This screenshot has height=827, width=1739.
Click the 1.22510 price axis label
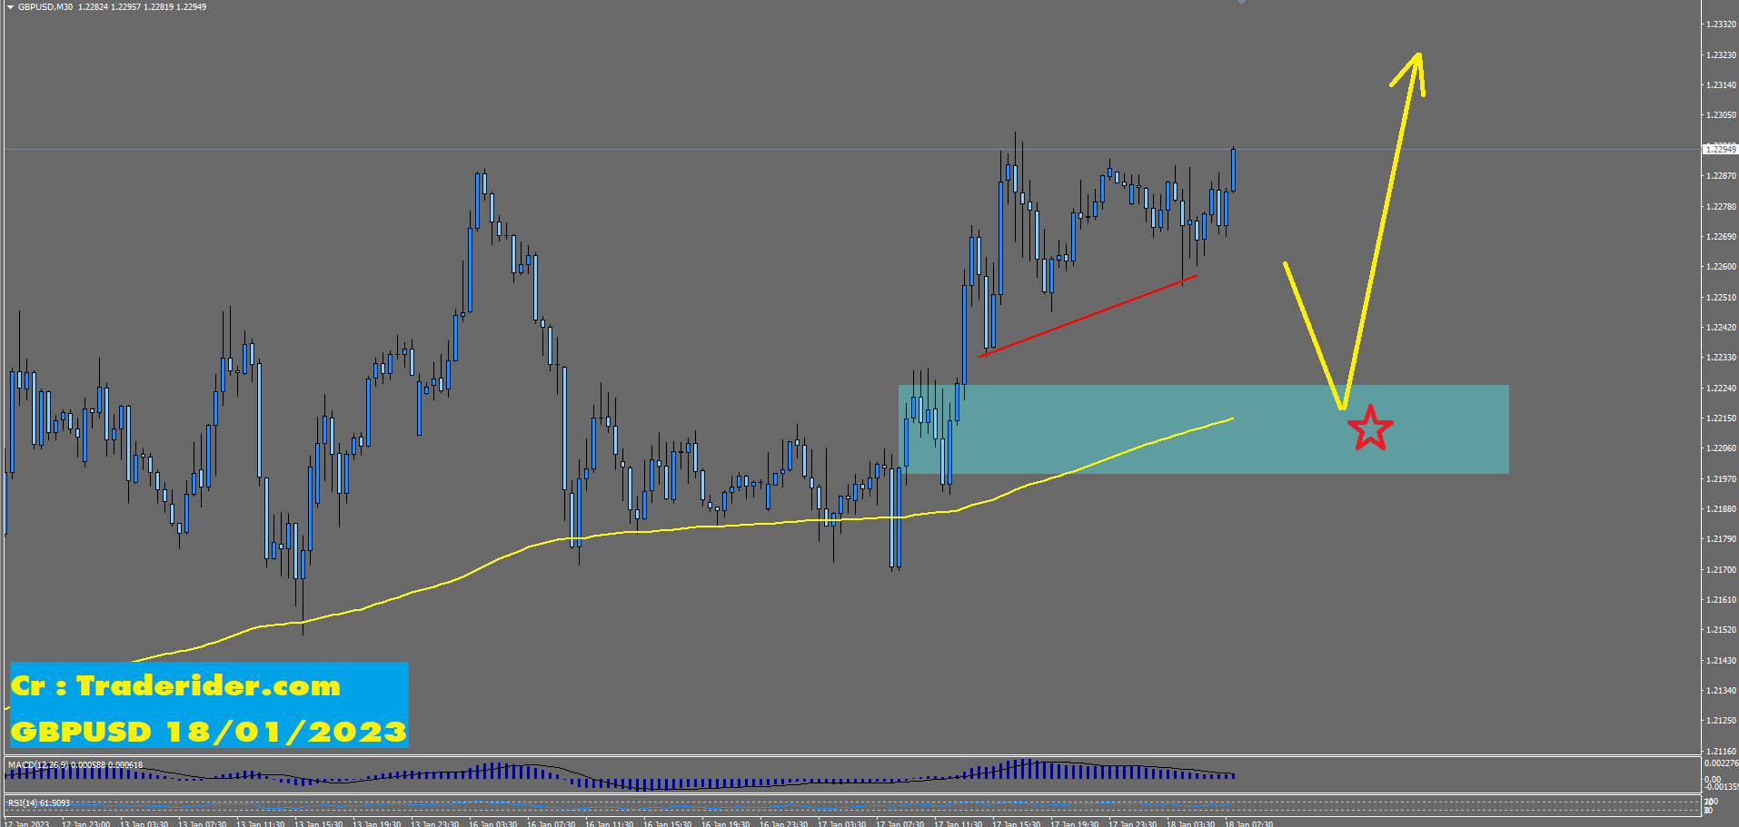[x=1721, y=297]
